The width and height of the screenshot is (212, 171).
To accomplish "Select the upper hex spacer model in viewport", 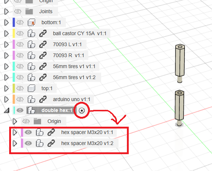I will 180,63.
